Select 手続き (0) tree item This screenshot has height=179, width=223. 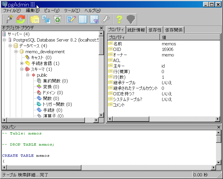(x=53, y=110)
